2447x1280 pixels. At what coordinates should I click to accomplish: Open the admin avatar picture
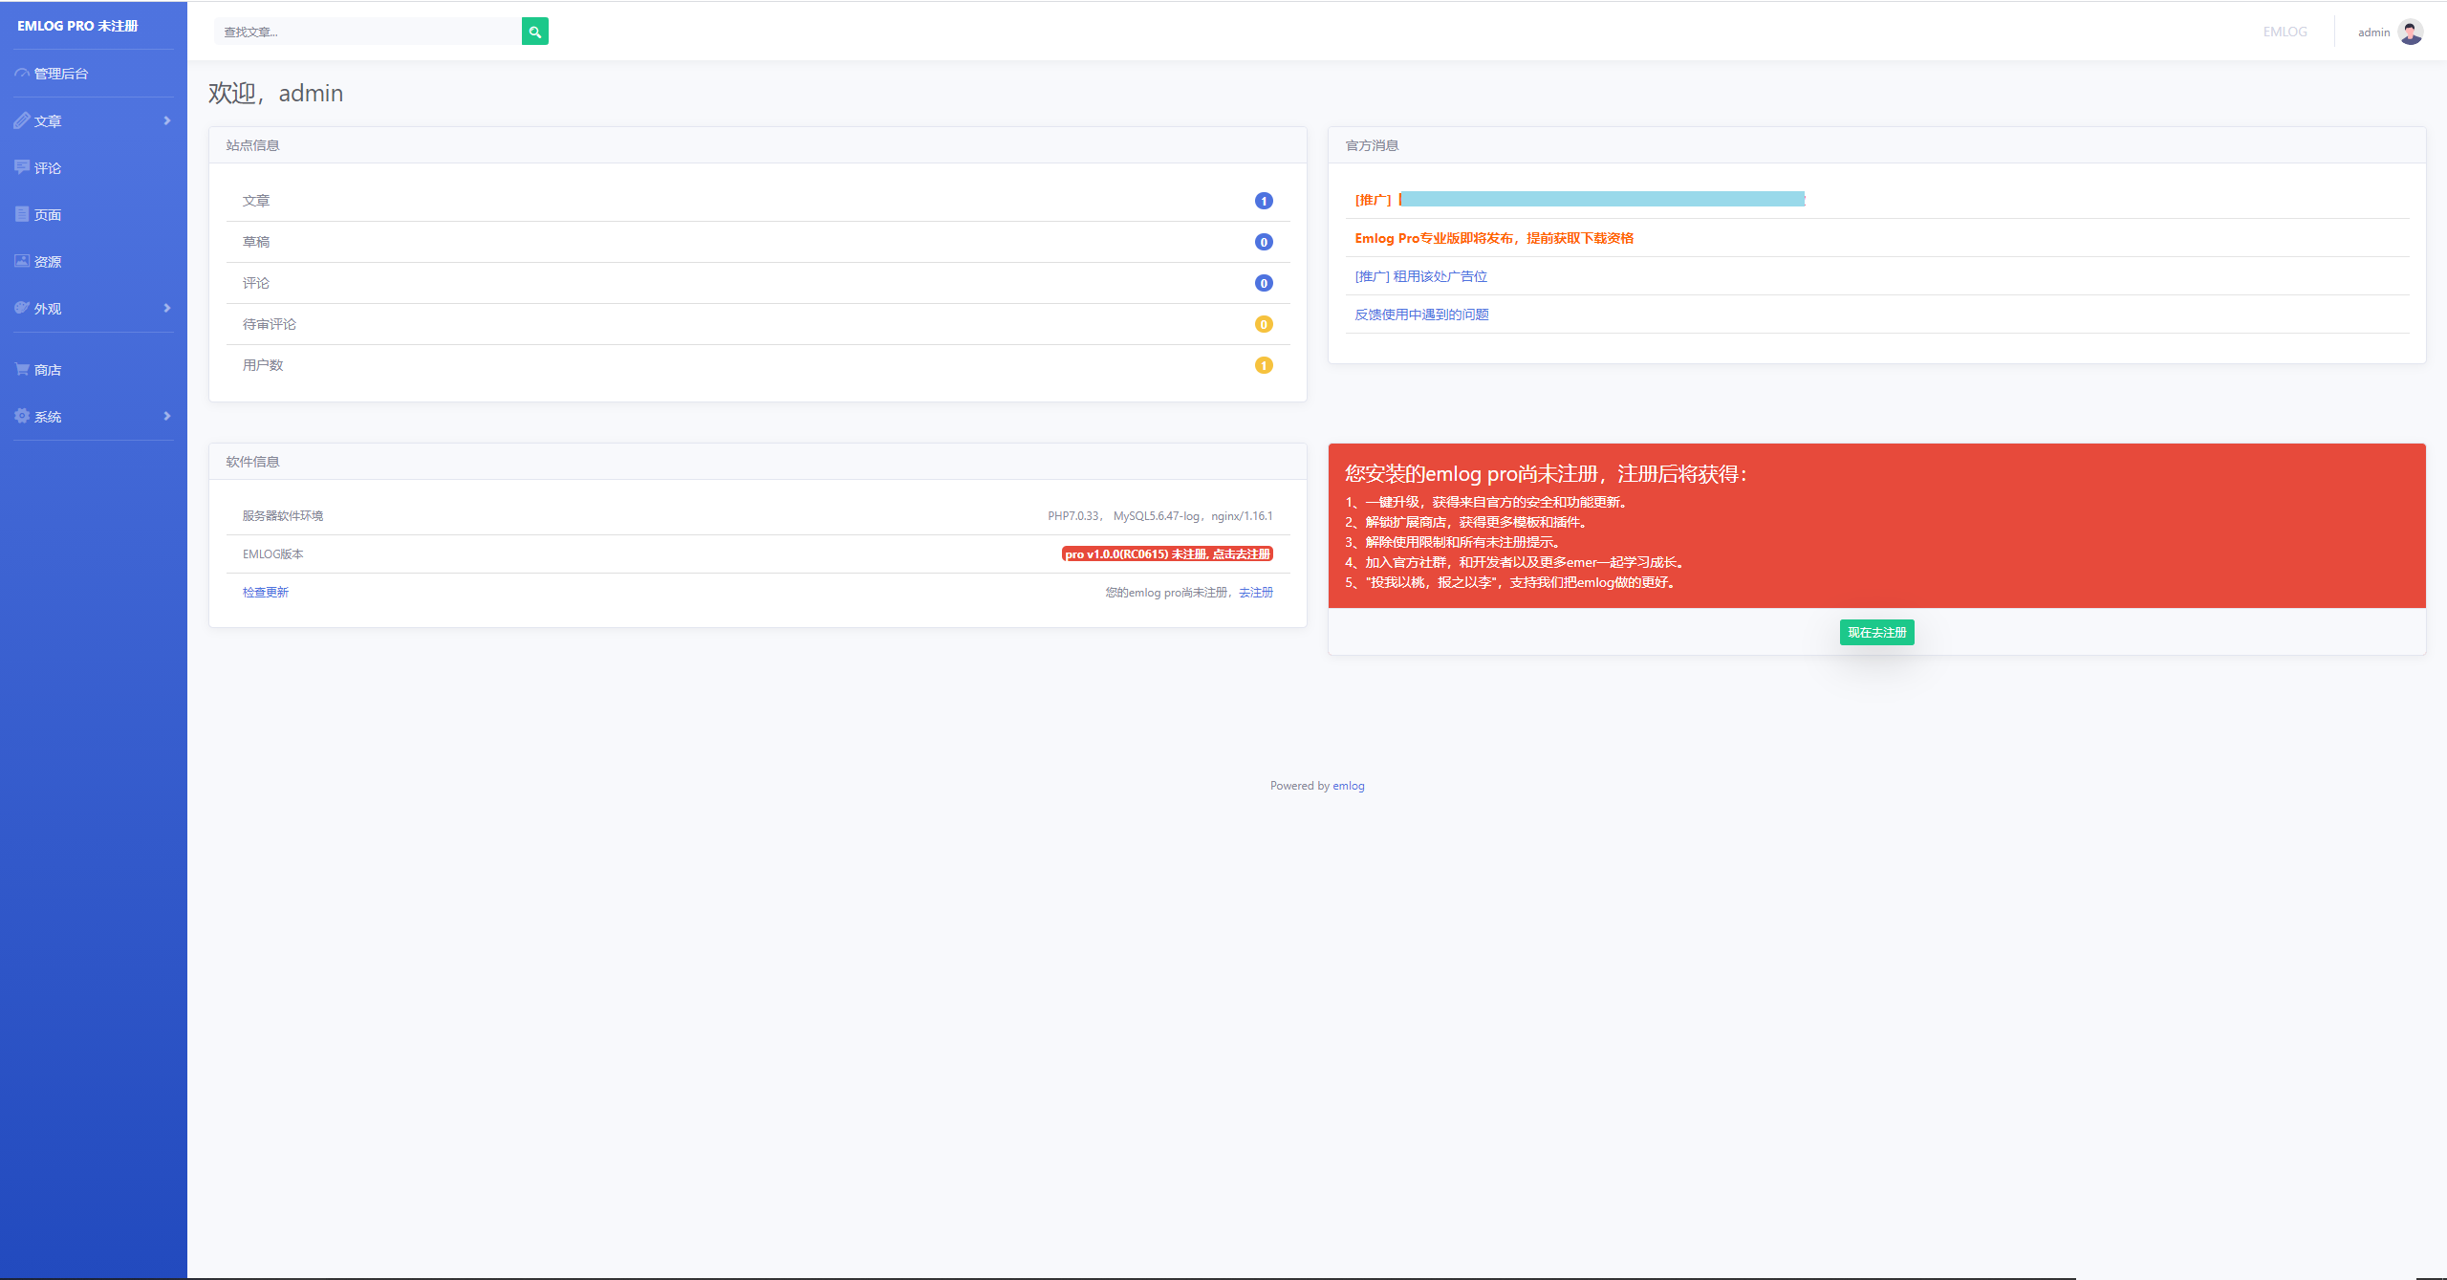2410,32
